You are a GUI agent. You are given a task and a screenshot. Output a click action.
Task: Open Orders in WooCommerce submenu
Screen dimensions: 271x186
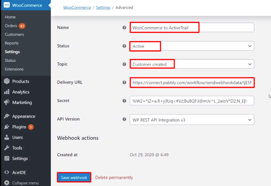pos(11,26)
